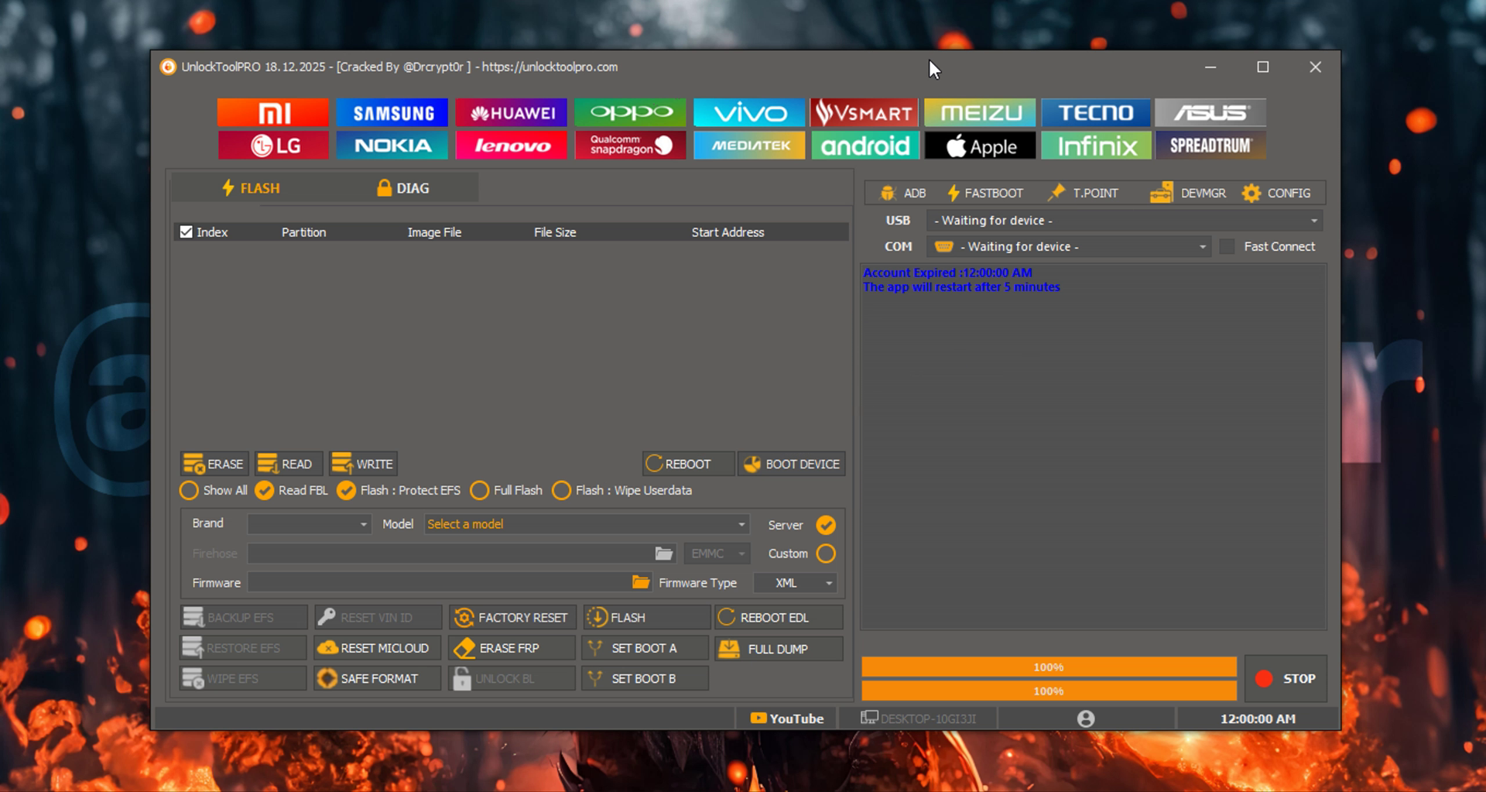Screen dimensions: 1486x792
Task: Switch to the FLASH tab
Action: (x=250, y=187)
